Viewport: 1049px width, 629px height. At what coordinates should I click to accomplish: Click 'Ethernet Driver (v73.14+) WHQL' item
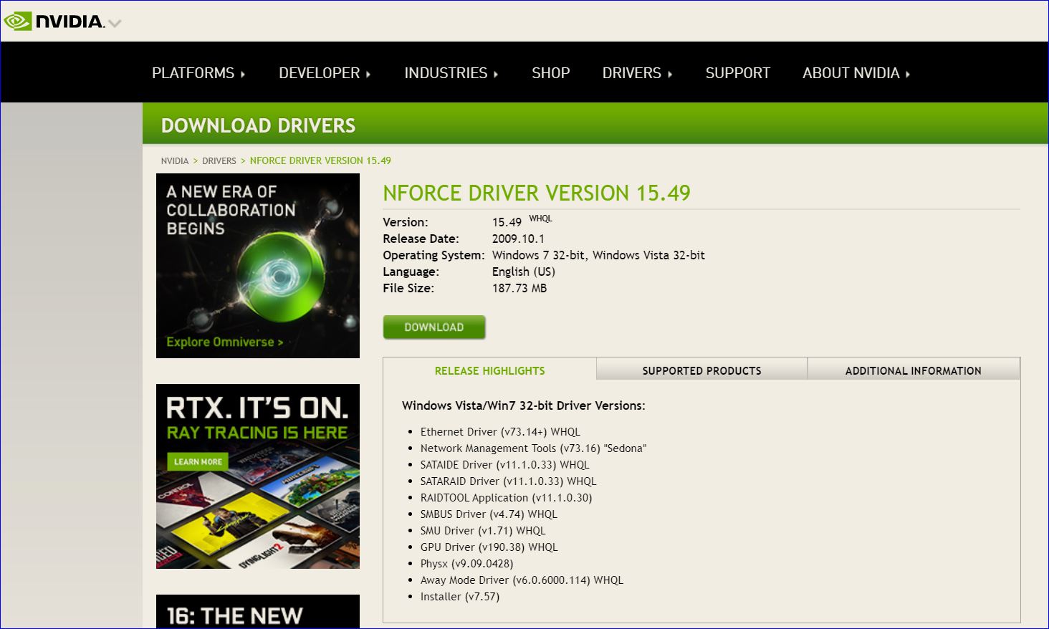500,432
